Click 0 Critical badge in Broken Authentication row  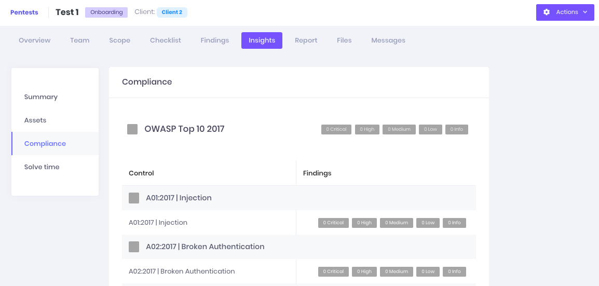click(x=333, y=272)
